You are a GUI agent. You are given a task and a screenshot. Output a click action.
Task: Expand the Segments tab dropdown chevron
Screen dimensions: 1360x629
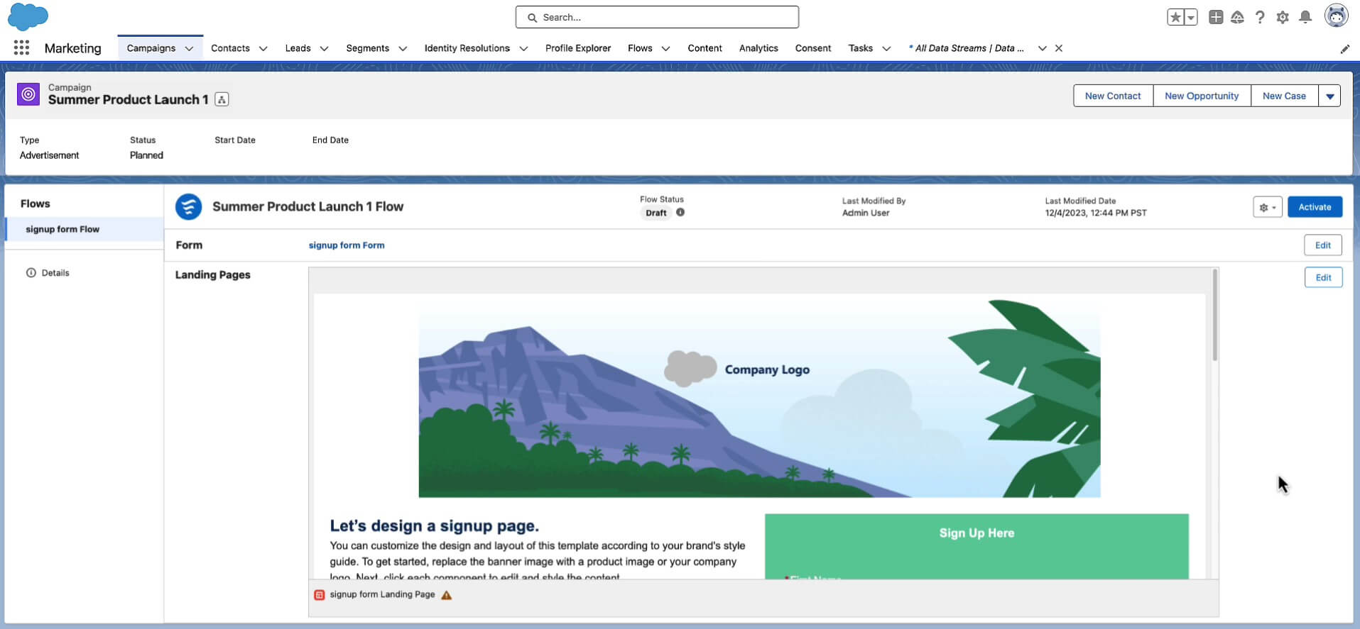tap(403, 48)
